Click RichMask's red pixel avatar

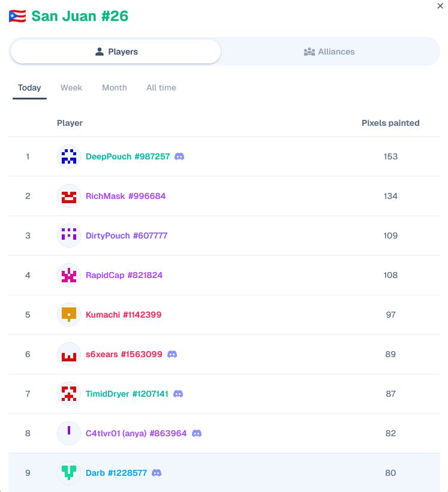pos(69,196)
